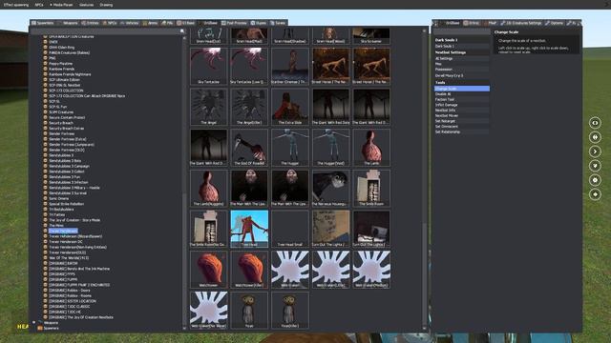
Task: Click the spawn list search field
Action: coord(105,31)
